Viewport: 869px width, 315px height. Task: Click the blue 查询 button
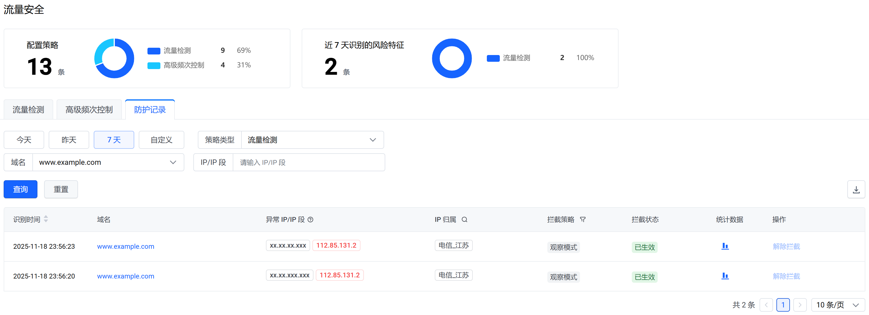tap(21, 190)
